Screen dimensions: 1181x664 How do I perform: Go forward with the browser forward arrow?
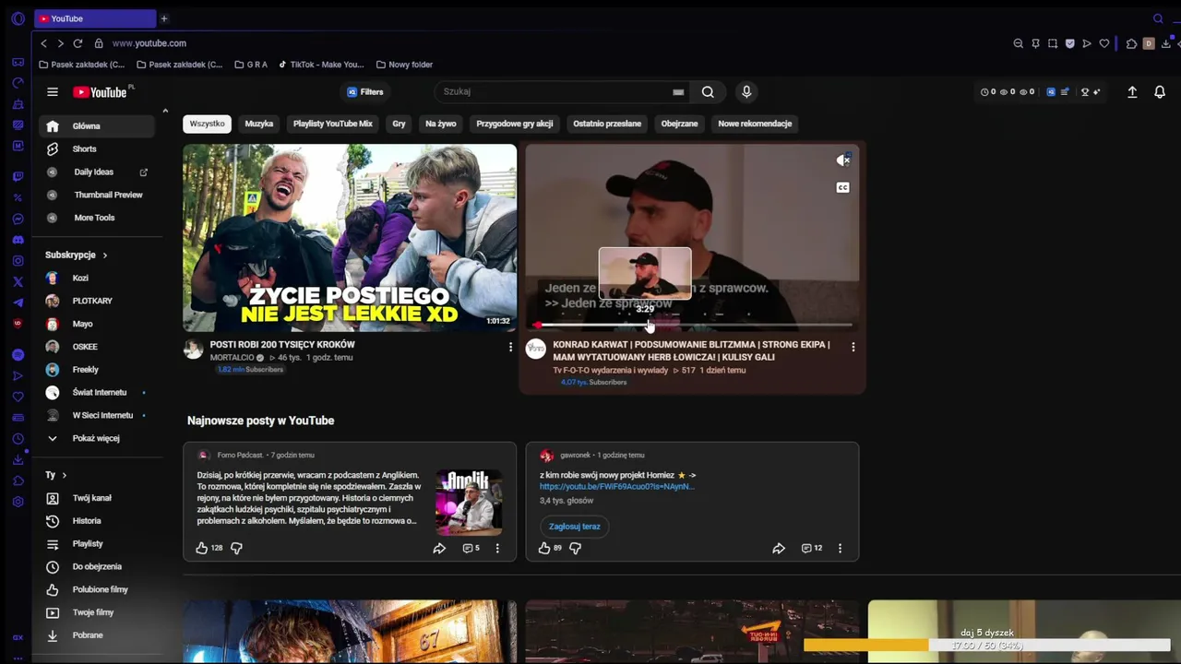click(60, 43)
